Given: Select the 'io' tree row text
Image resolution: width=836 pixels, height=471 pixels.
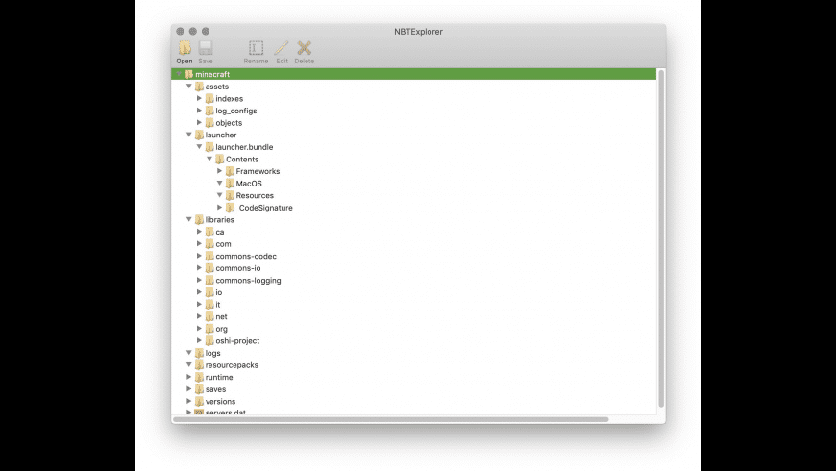Looking at the screenshot, I should (x=218, y=292).
